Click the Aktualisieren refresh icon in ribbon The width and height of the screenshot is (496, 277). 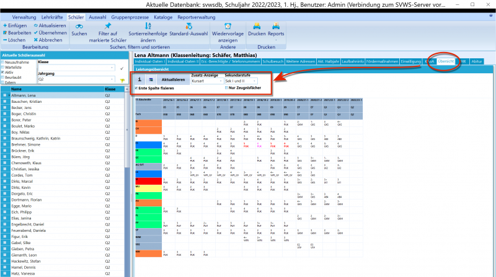tap(36, 25)
